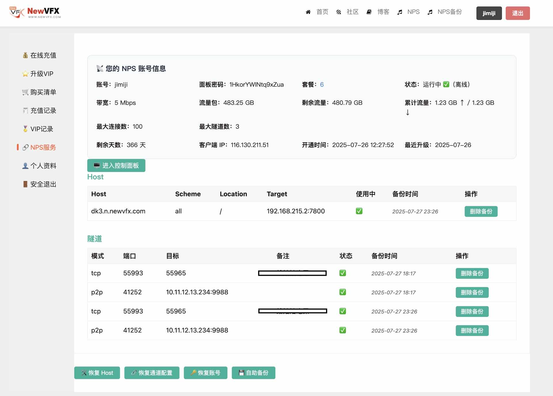553x396 pixels.
Task: Click the 进入控制面板 button
Action: point(116,165)
